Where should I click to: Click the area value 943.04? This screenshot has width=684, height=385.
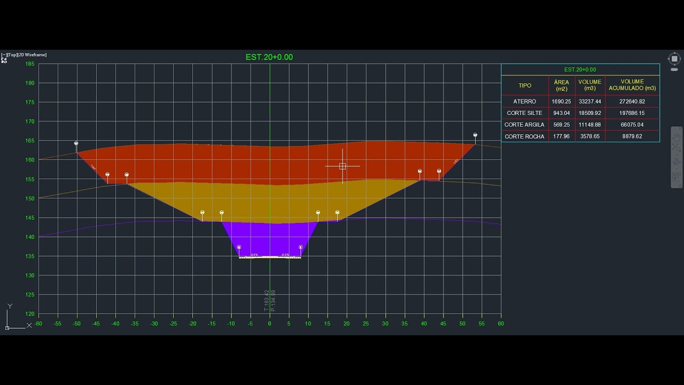click(561, 113)
